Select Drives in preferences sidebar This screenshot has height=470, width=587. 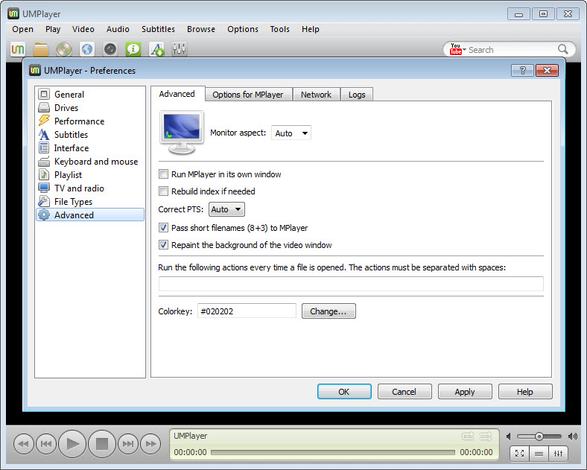coord(90,108)
